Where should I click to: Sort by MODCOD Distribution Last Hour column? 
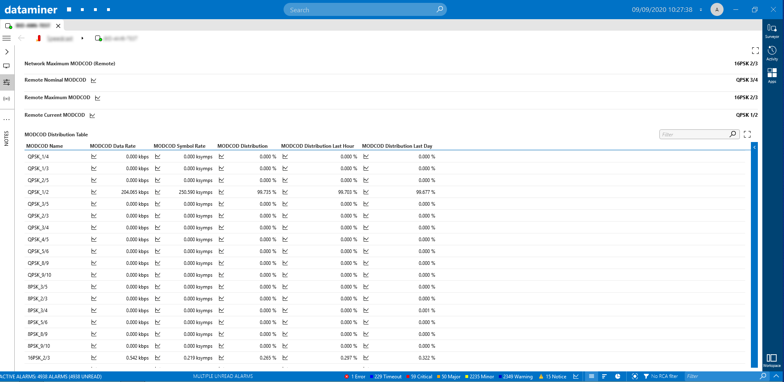317,146
